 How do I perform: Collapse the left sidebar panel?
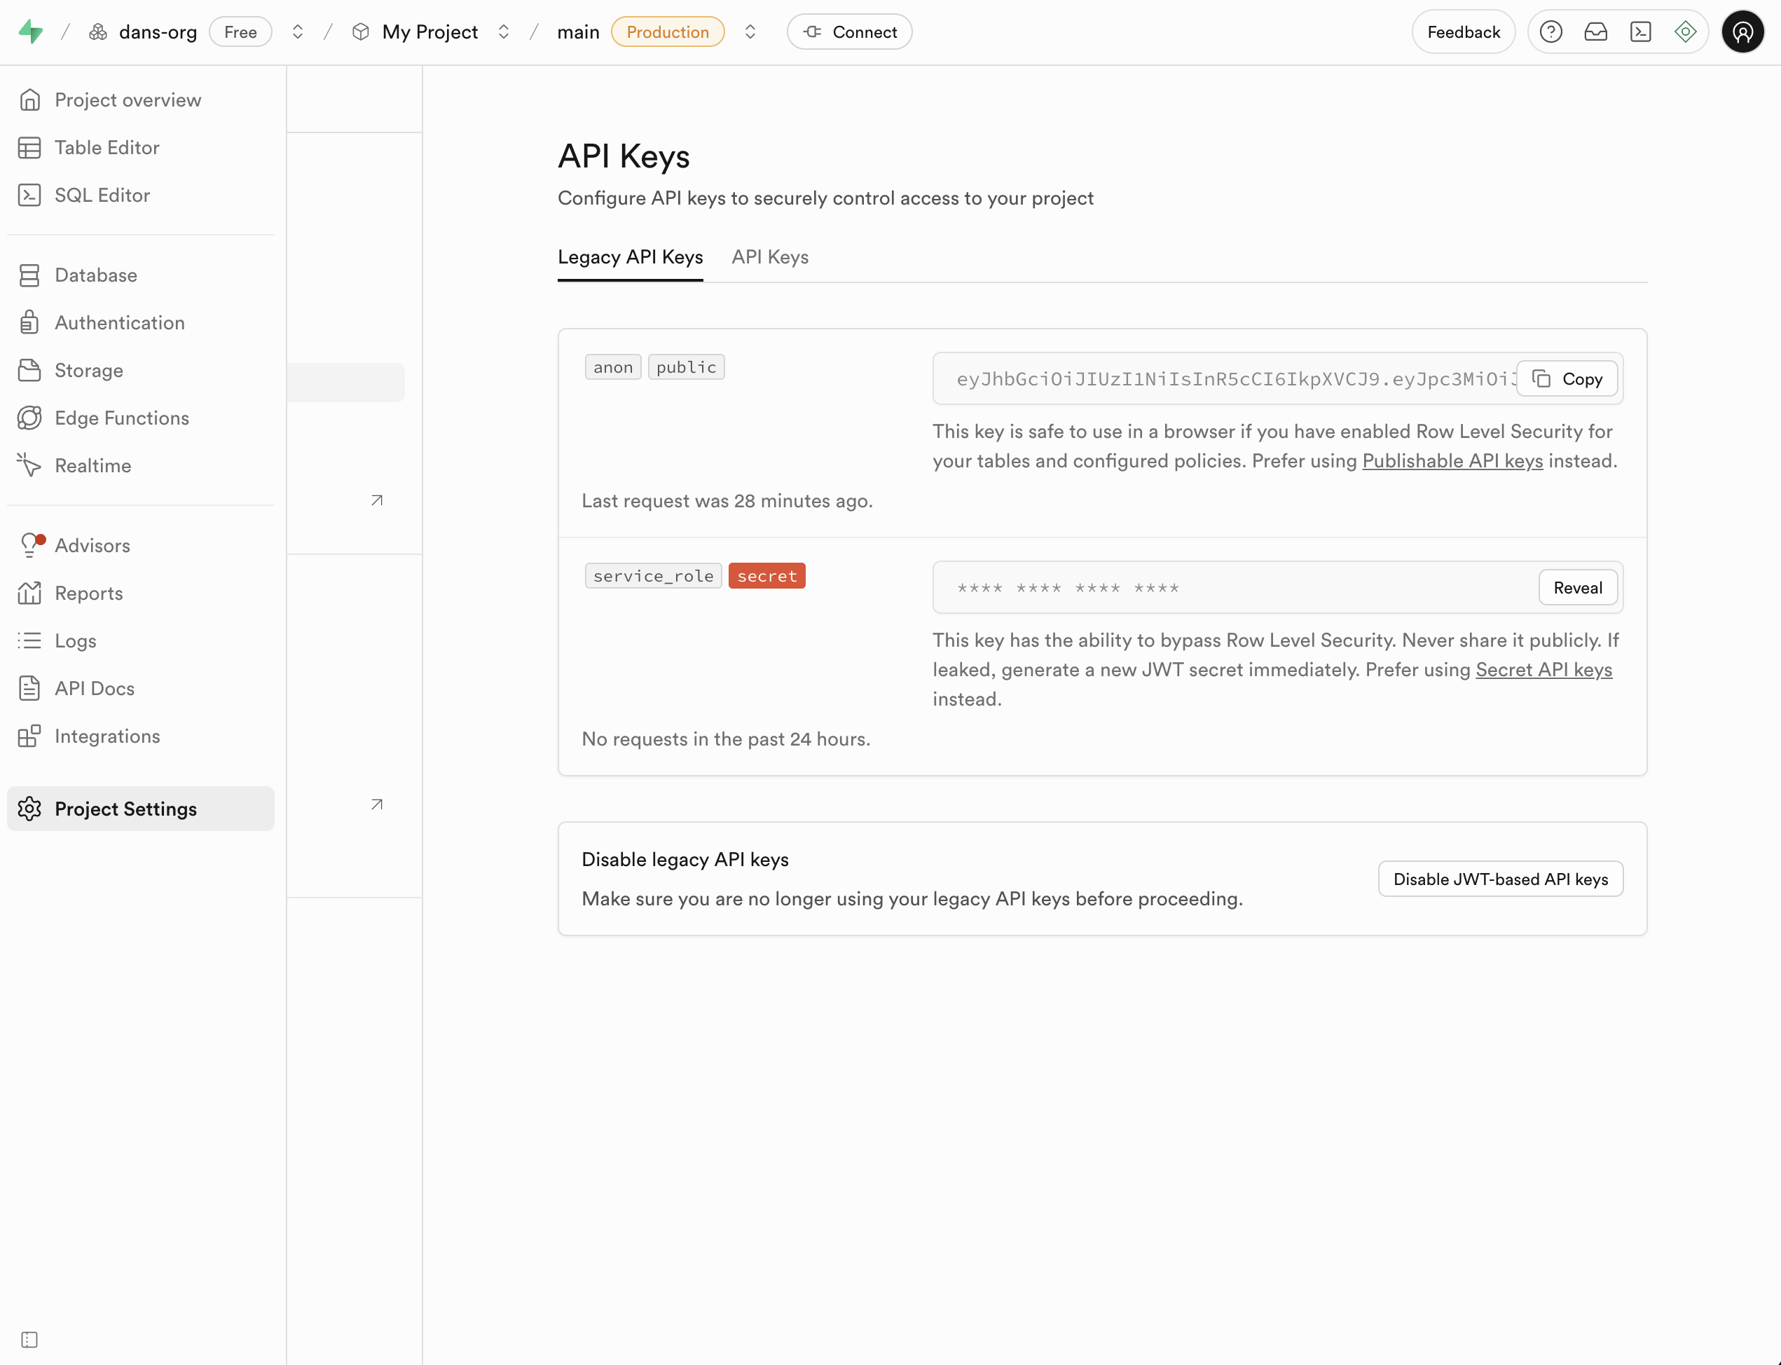pos(30,1339)
